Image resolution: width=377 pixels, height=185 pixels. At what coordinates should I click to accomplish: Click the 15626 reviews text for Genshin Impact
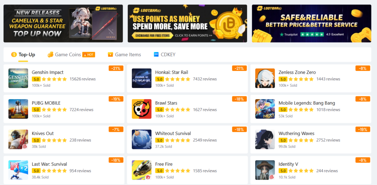pyautogui.click(x=82, y=79)
